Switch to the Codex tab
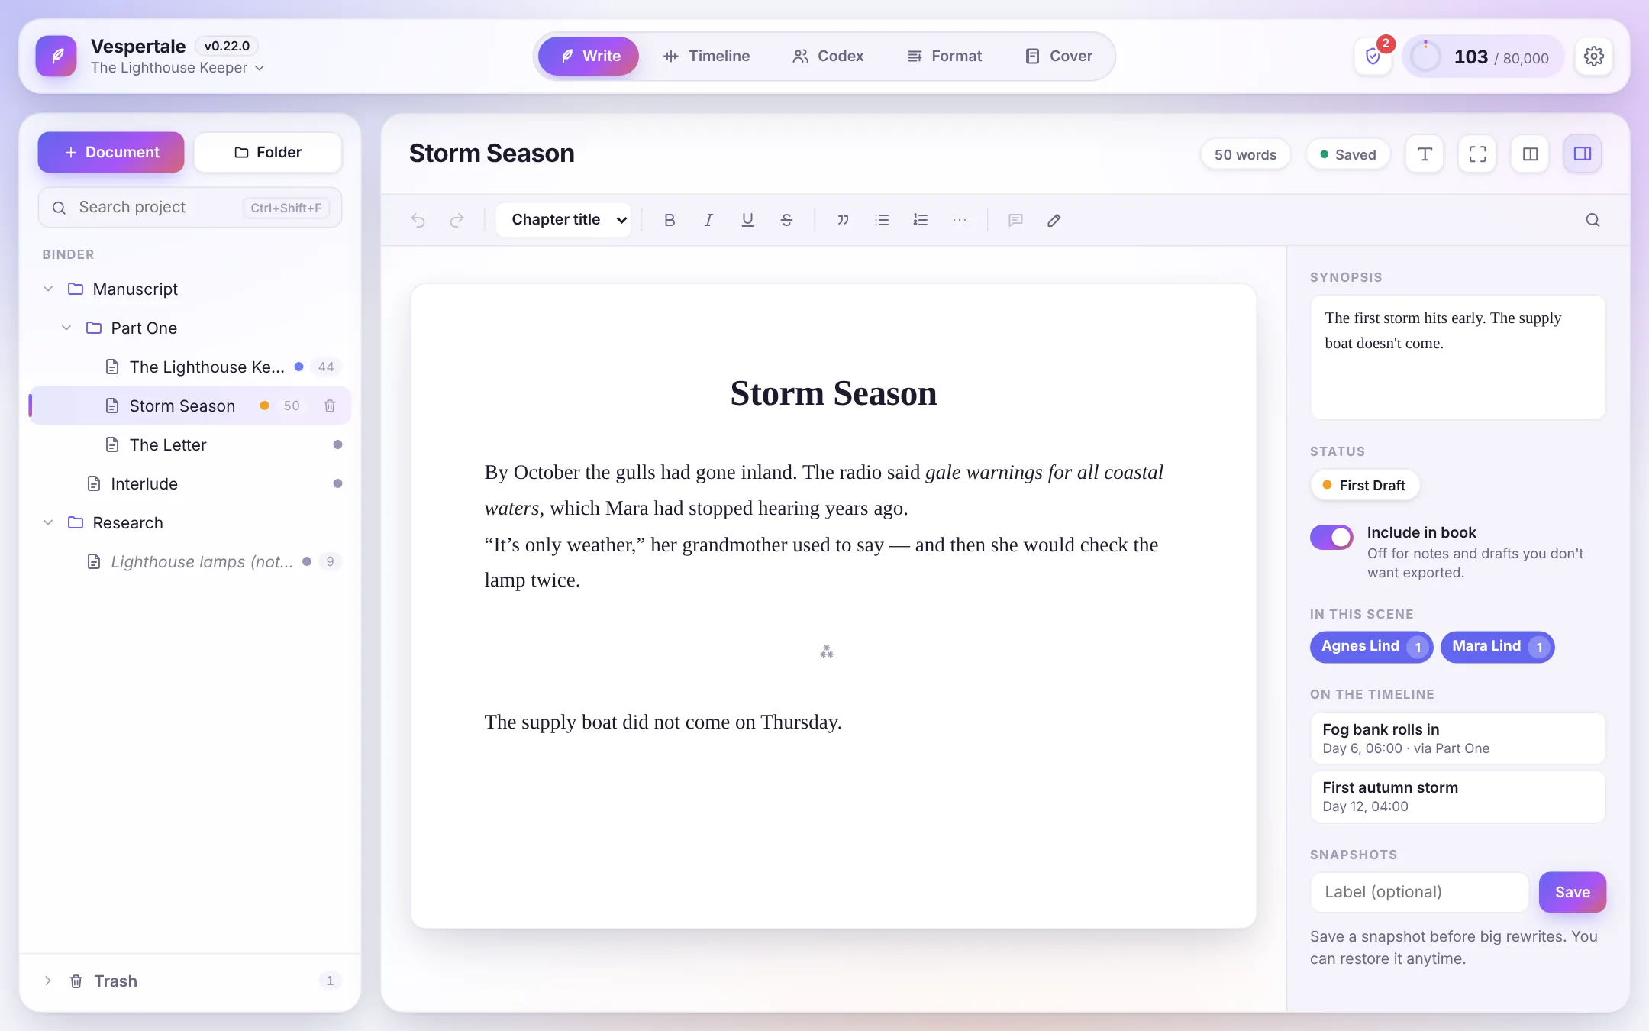Viewport: 1649px width, 1031px height. point(828,57)
